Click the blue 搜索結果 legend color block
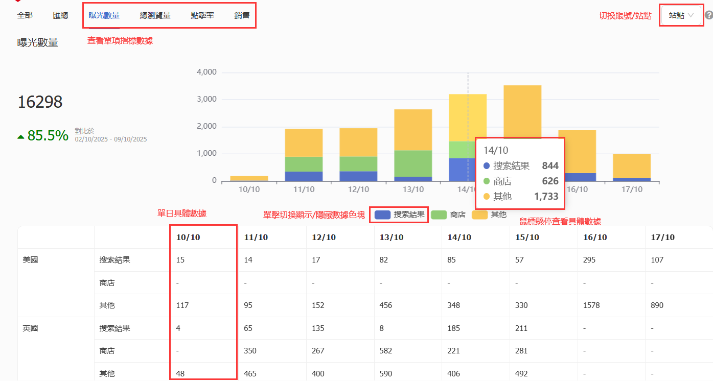Image resolution: width=713 pixels, height=381 pixels. (382, 215)
